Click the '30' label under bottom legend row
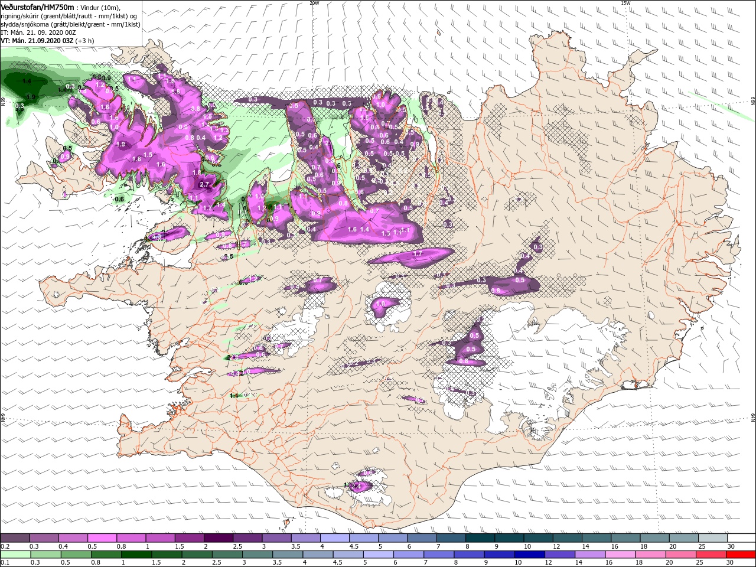Viewport: 756px width, 567px height. (731, 563)
